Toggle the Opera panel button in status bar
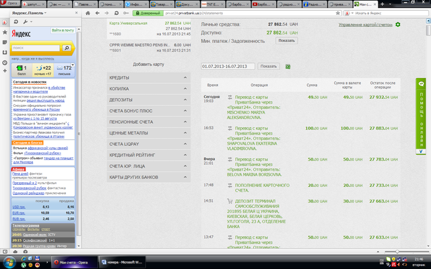431x269 pixels. coord(5,252)
